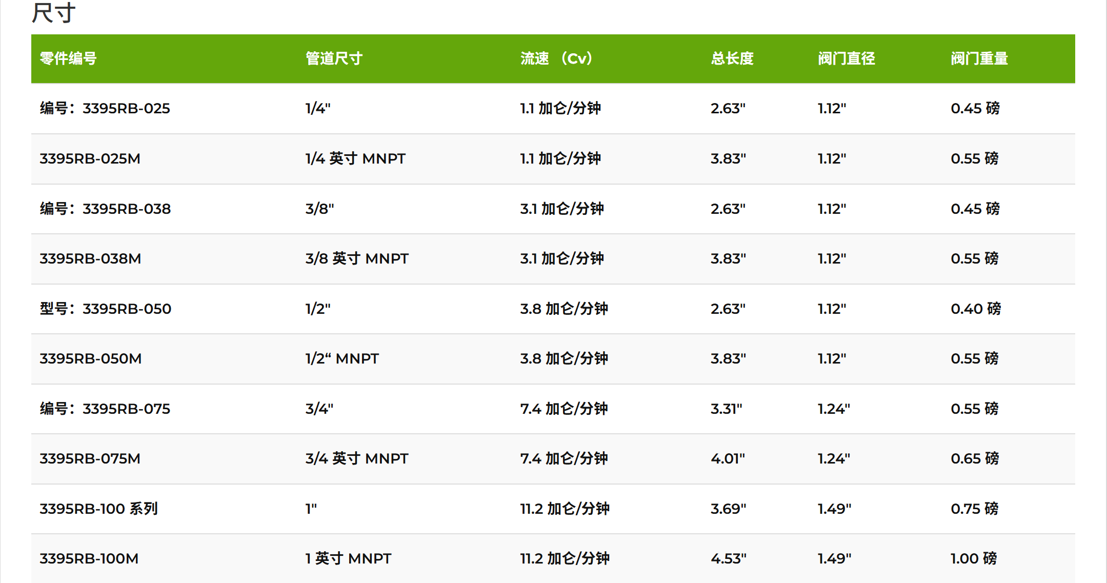Click total length 3.69" cell
The height and width of the screenshot is (583, 1107).
728,509
